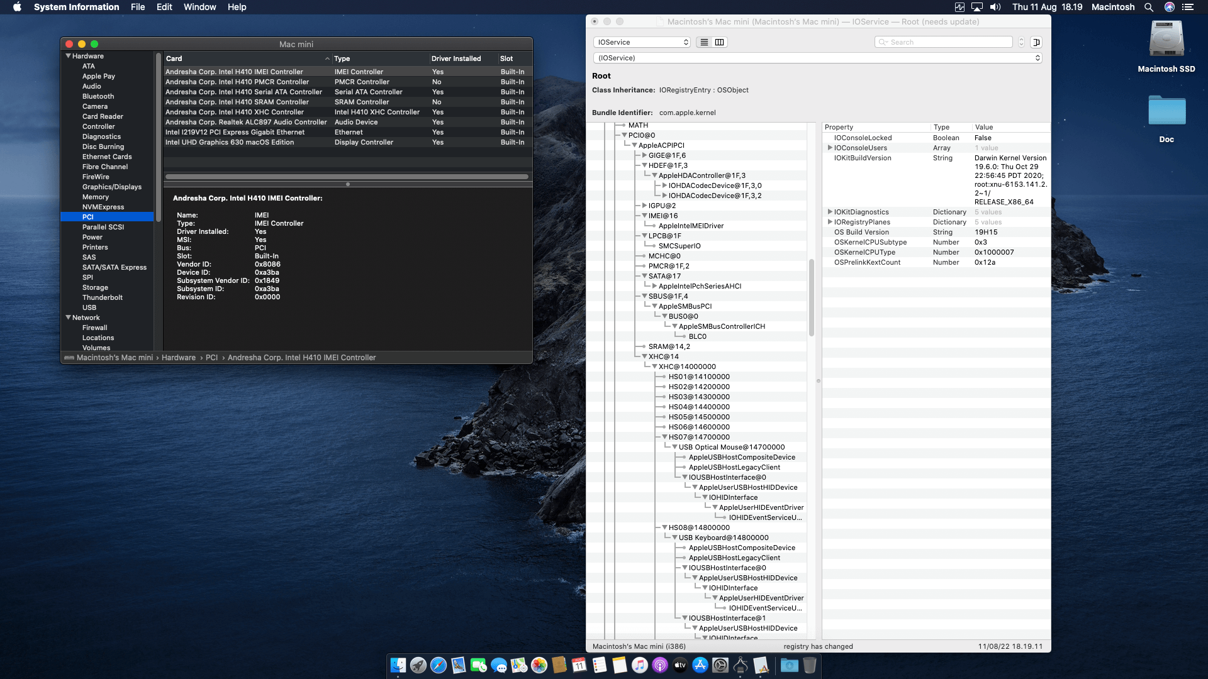Click Hardware in the breadcrumb path

pyautogui.click(x=179, y=357)
